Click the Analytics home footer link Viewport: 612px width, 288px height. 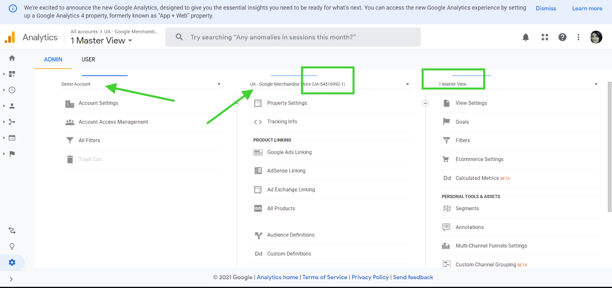tap(277, 277)
